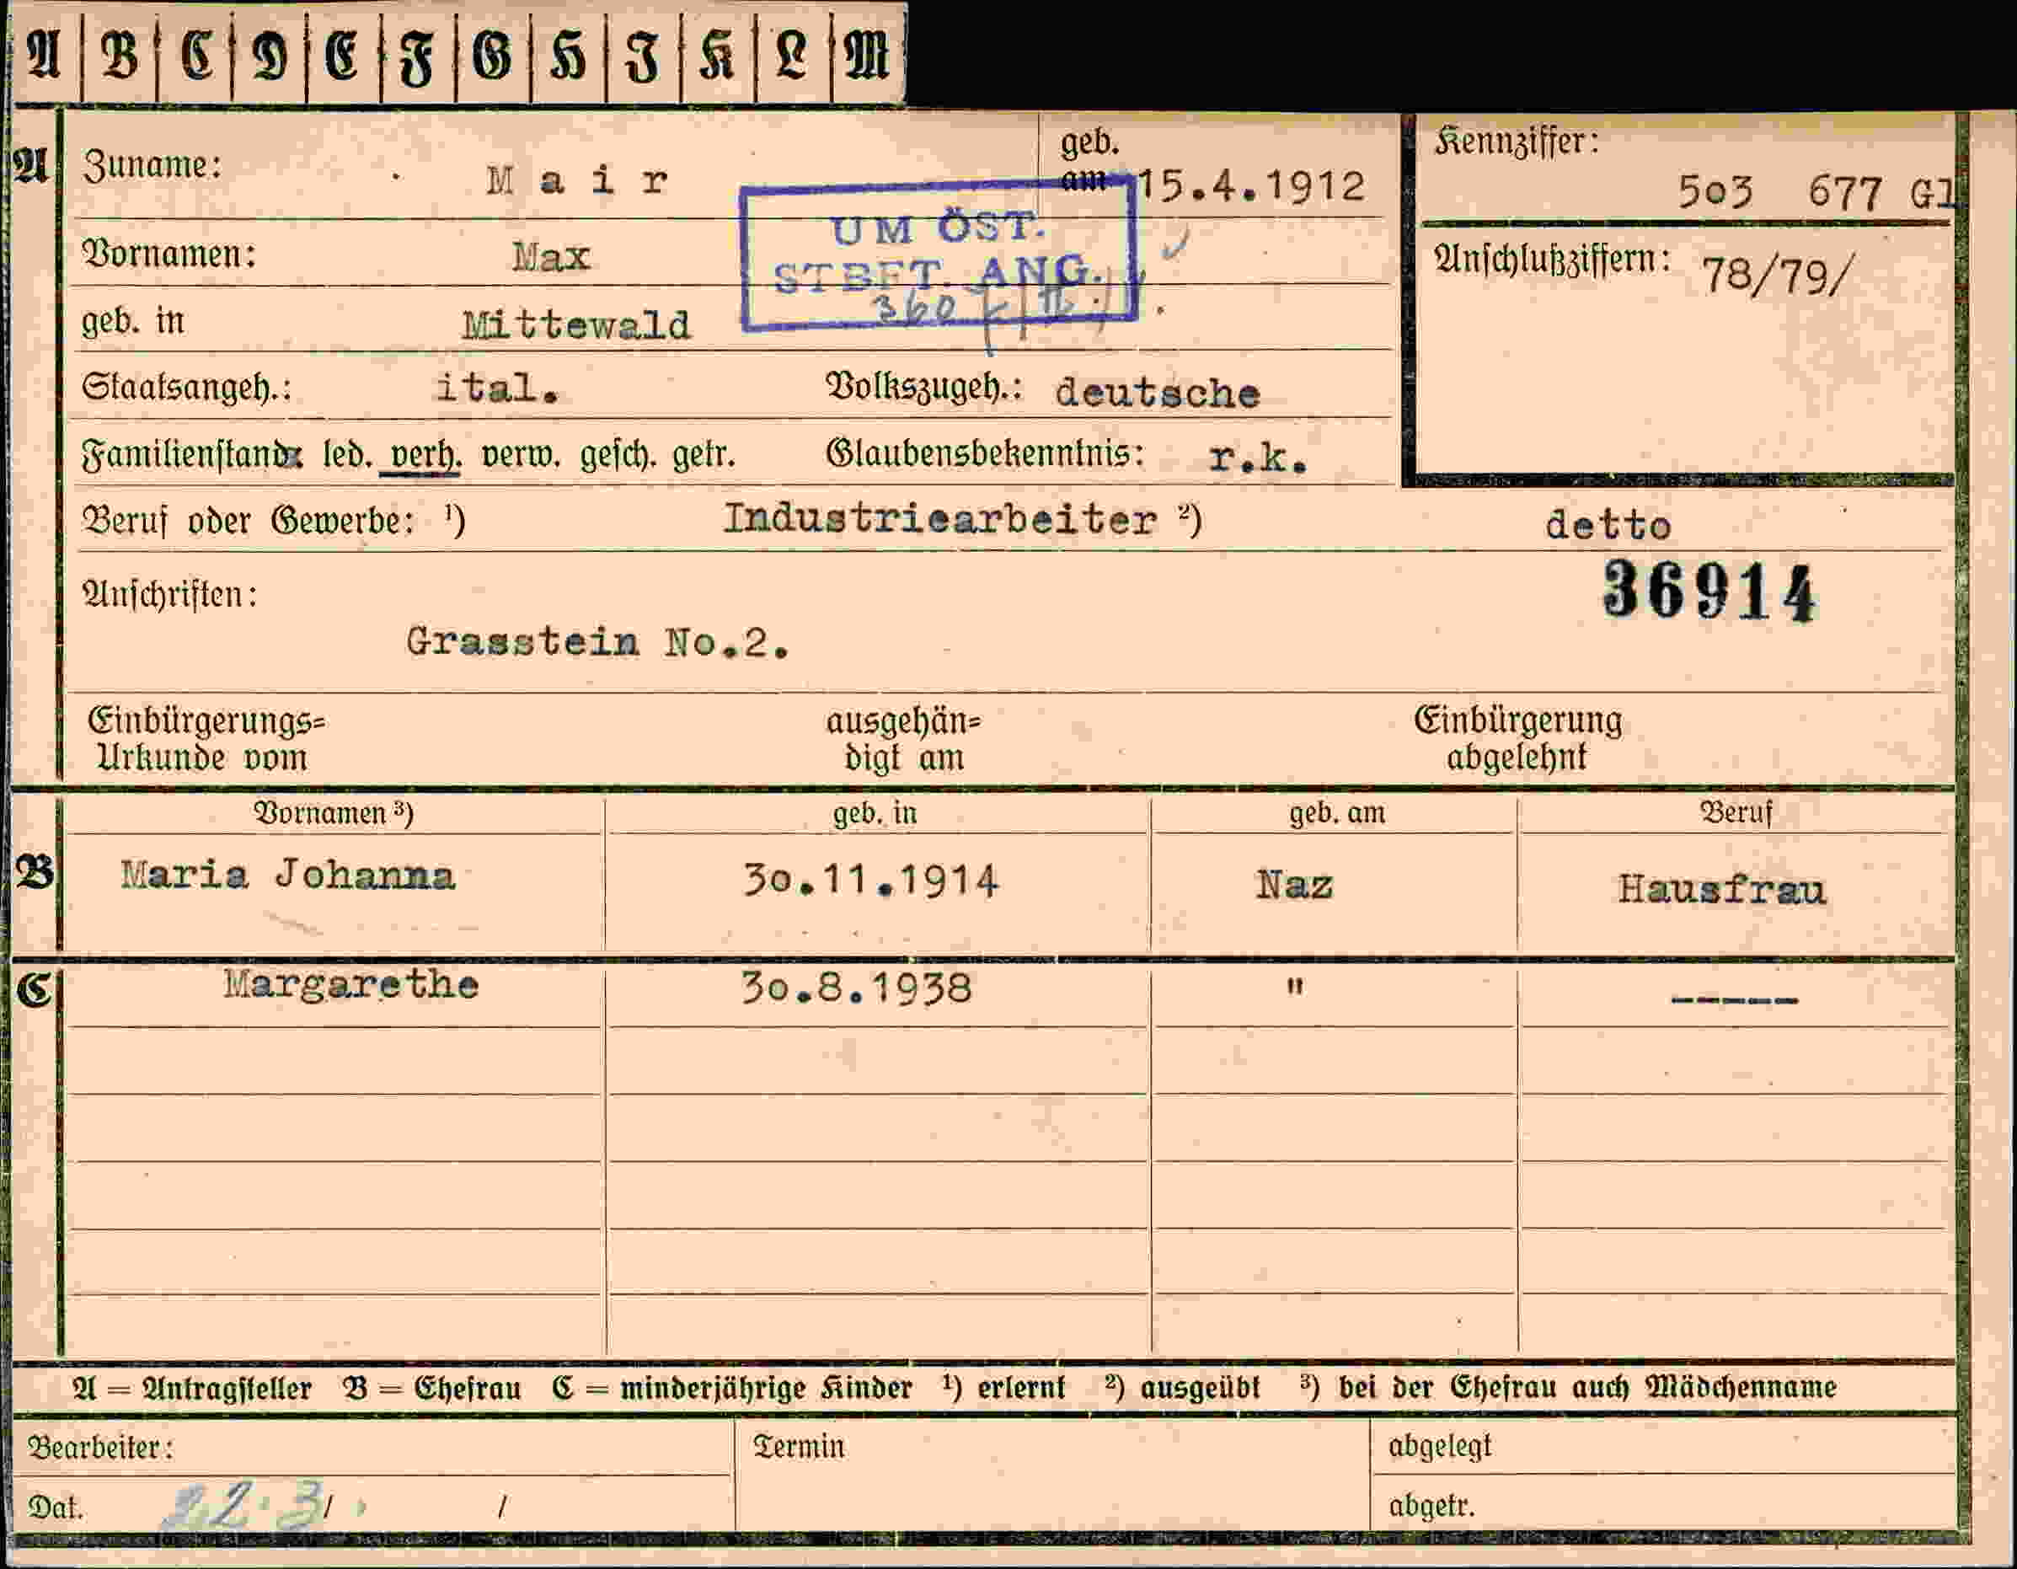This screenshot has height=1569, width=2017.
Task: Select index tab letter F
Action: [x=417, y=56]
